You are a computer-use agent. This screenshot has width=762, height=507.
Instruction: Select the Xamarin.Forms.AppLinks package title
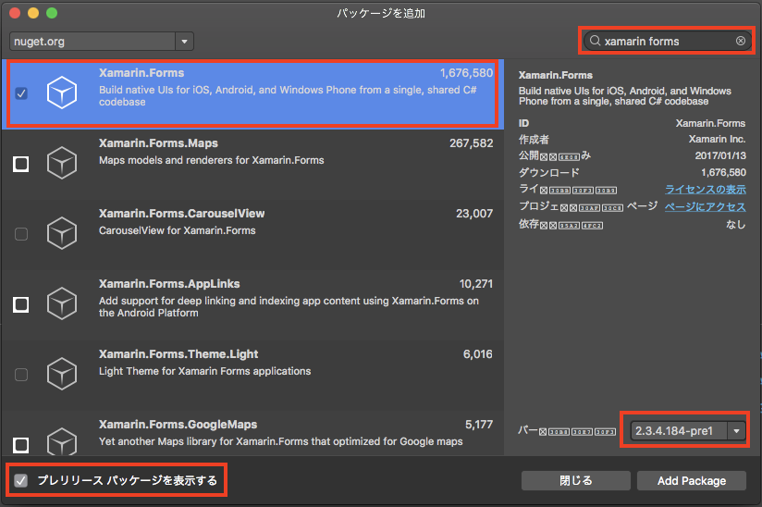pos(169,284)
